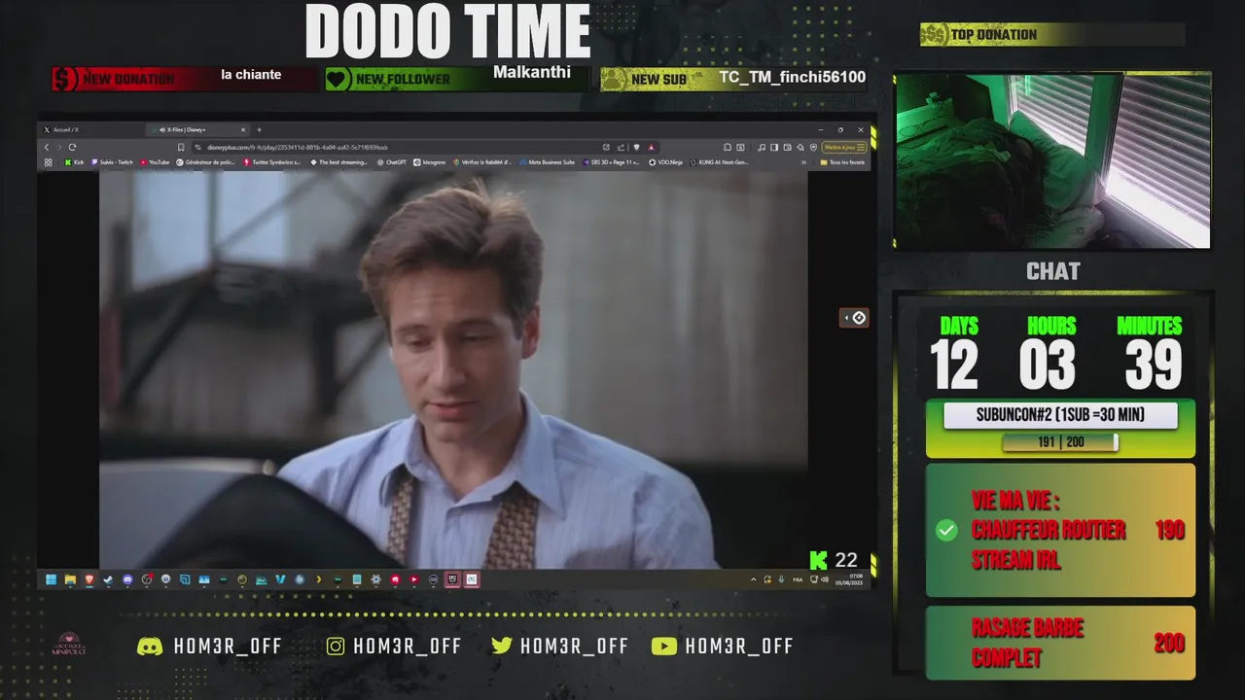Bookmark this page with the bookmark icon
The height and width of the screenshot is (700, 1245).
(181, 147)
